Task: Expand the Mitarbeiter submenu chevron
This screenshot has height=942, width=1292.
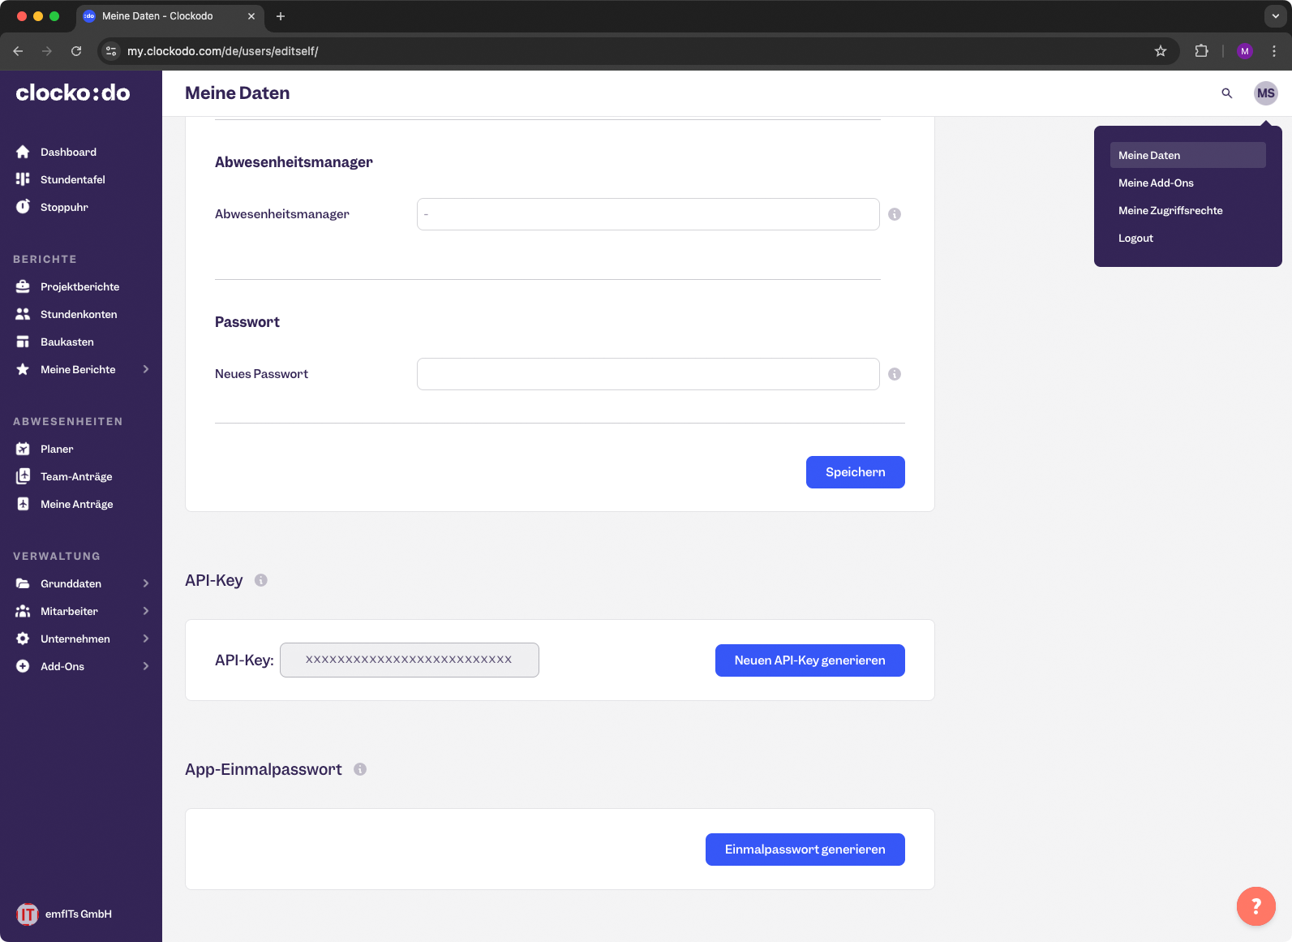Action: (146, 611)
